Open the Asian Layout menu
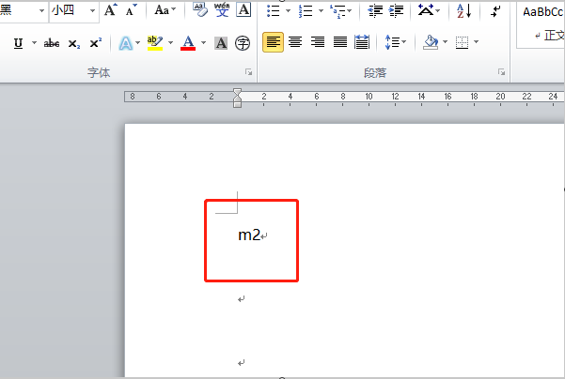 pyautogui.click(x=429, y=10)
